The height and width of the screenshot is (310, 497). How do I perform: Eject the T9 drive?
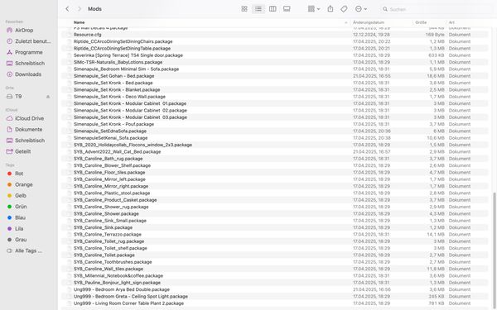(48, 97)
